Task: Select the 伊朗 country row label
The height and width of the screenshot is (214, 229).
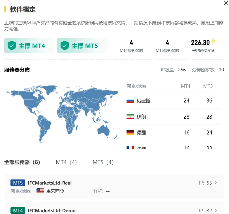Action: pyautogui.click(x=141, y=117)
